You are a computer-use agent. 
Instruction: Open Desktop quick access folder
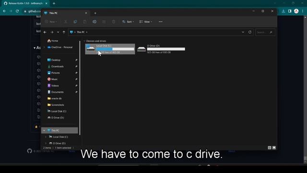[x=54, y=60]
